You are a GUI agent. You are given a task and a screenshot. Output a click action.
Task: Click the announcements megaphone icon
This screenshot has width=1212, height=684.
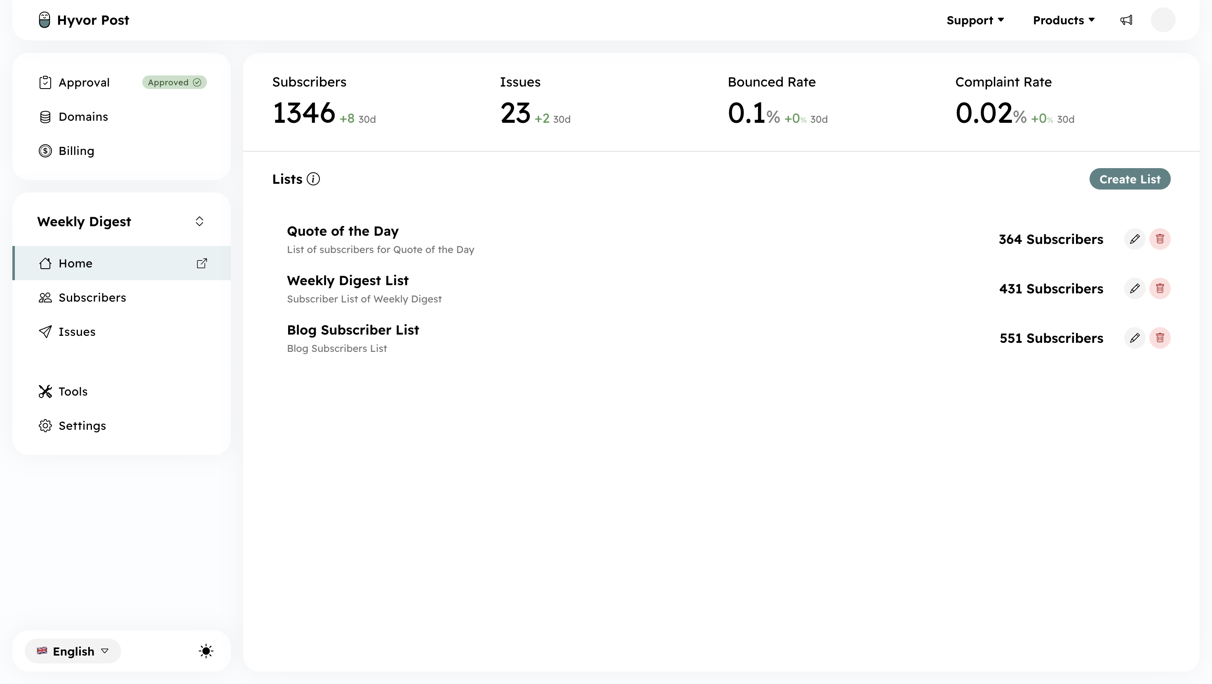[x=1126, y=20]
